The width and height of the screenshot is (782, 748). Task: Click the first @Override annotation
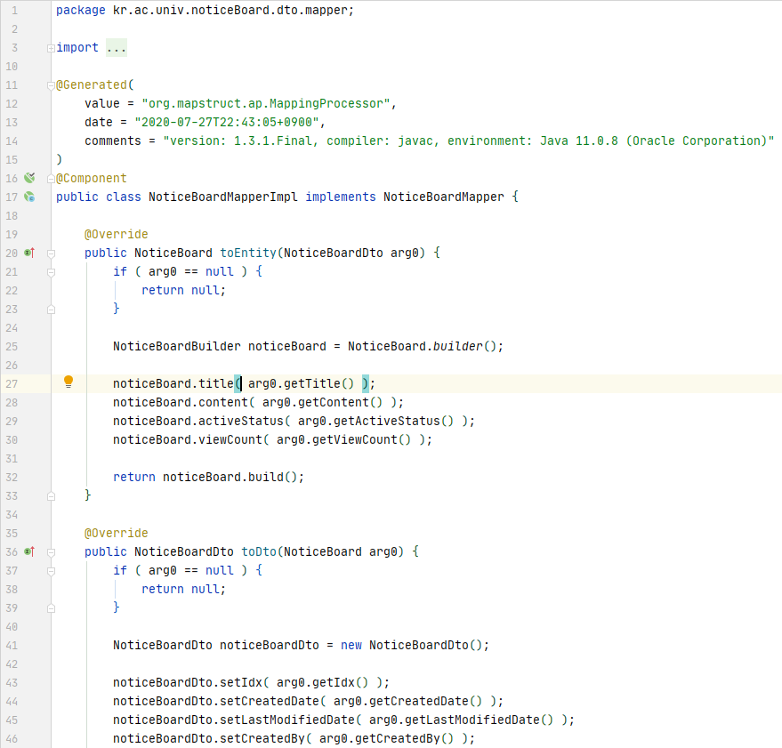point(116,235)
